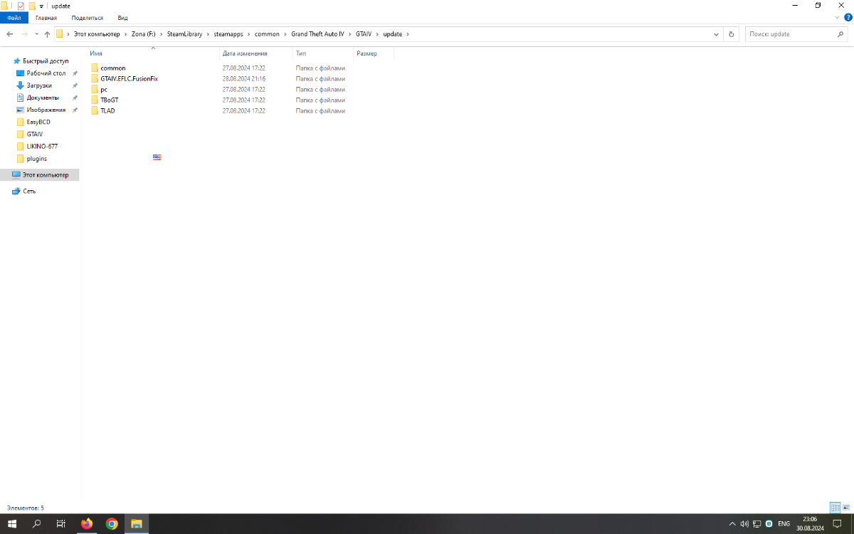
Task: Click the New folder icon in title bar
Action: pos(32,6)
